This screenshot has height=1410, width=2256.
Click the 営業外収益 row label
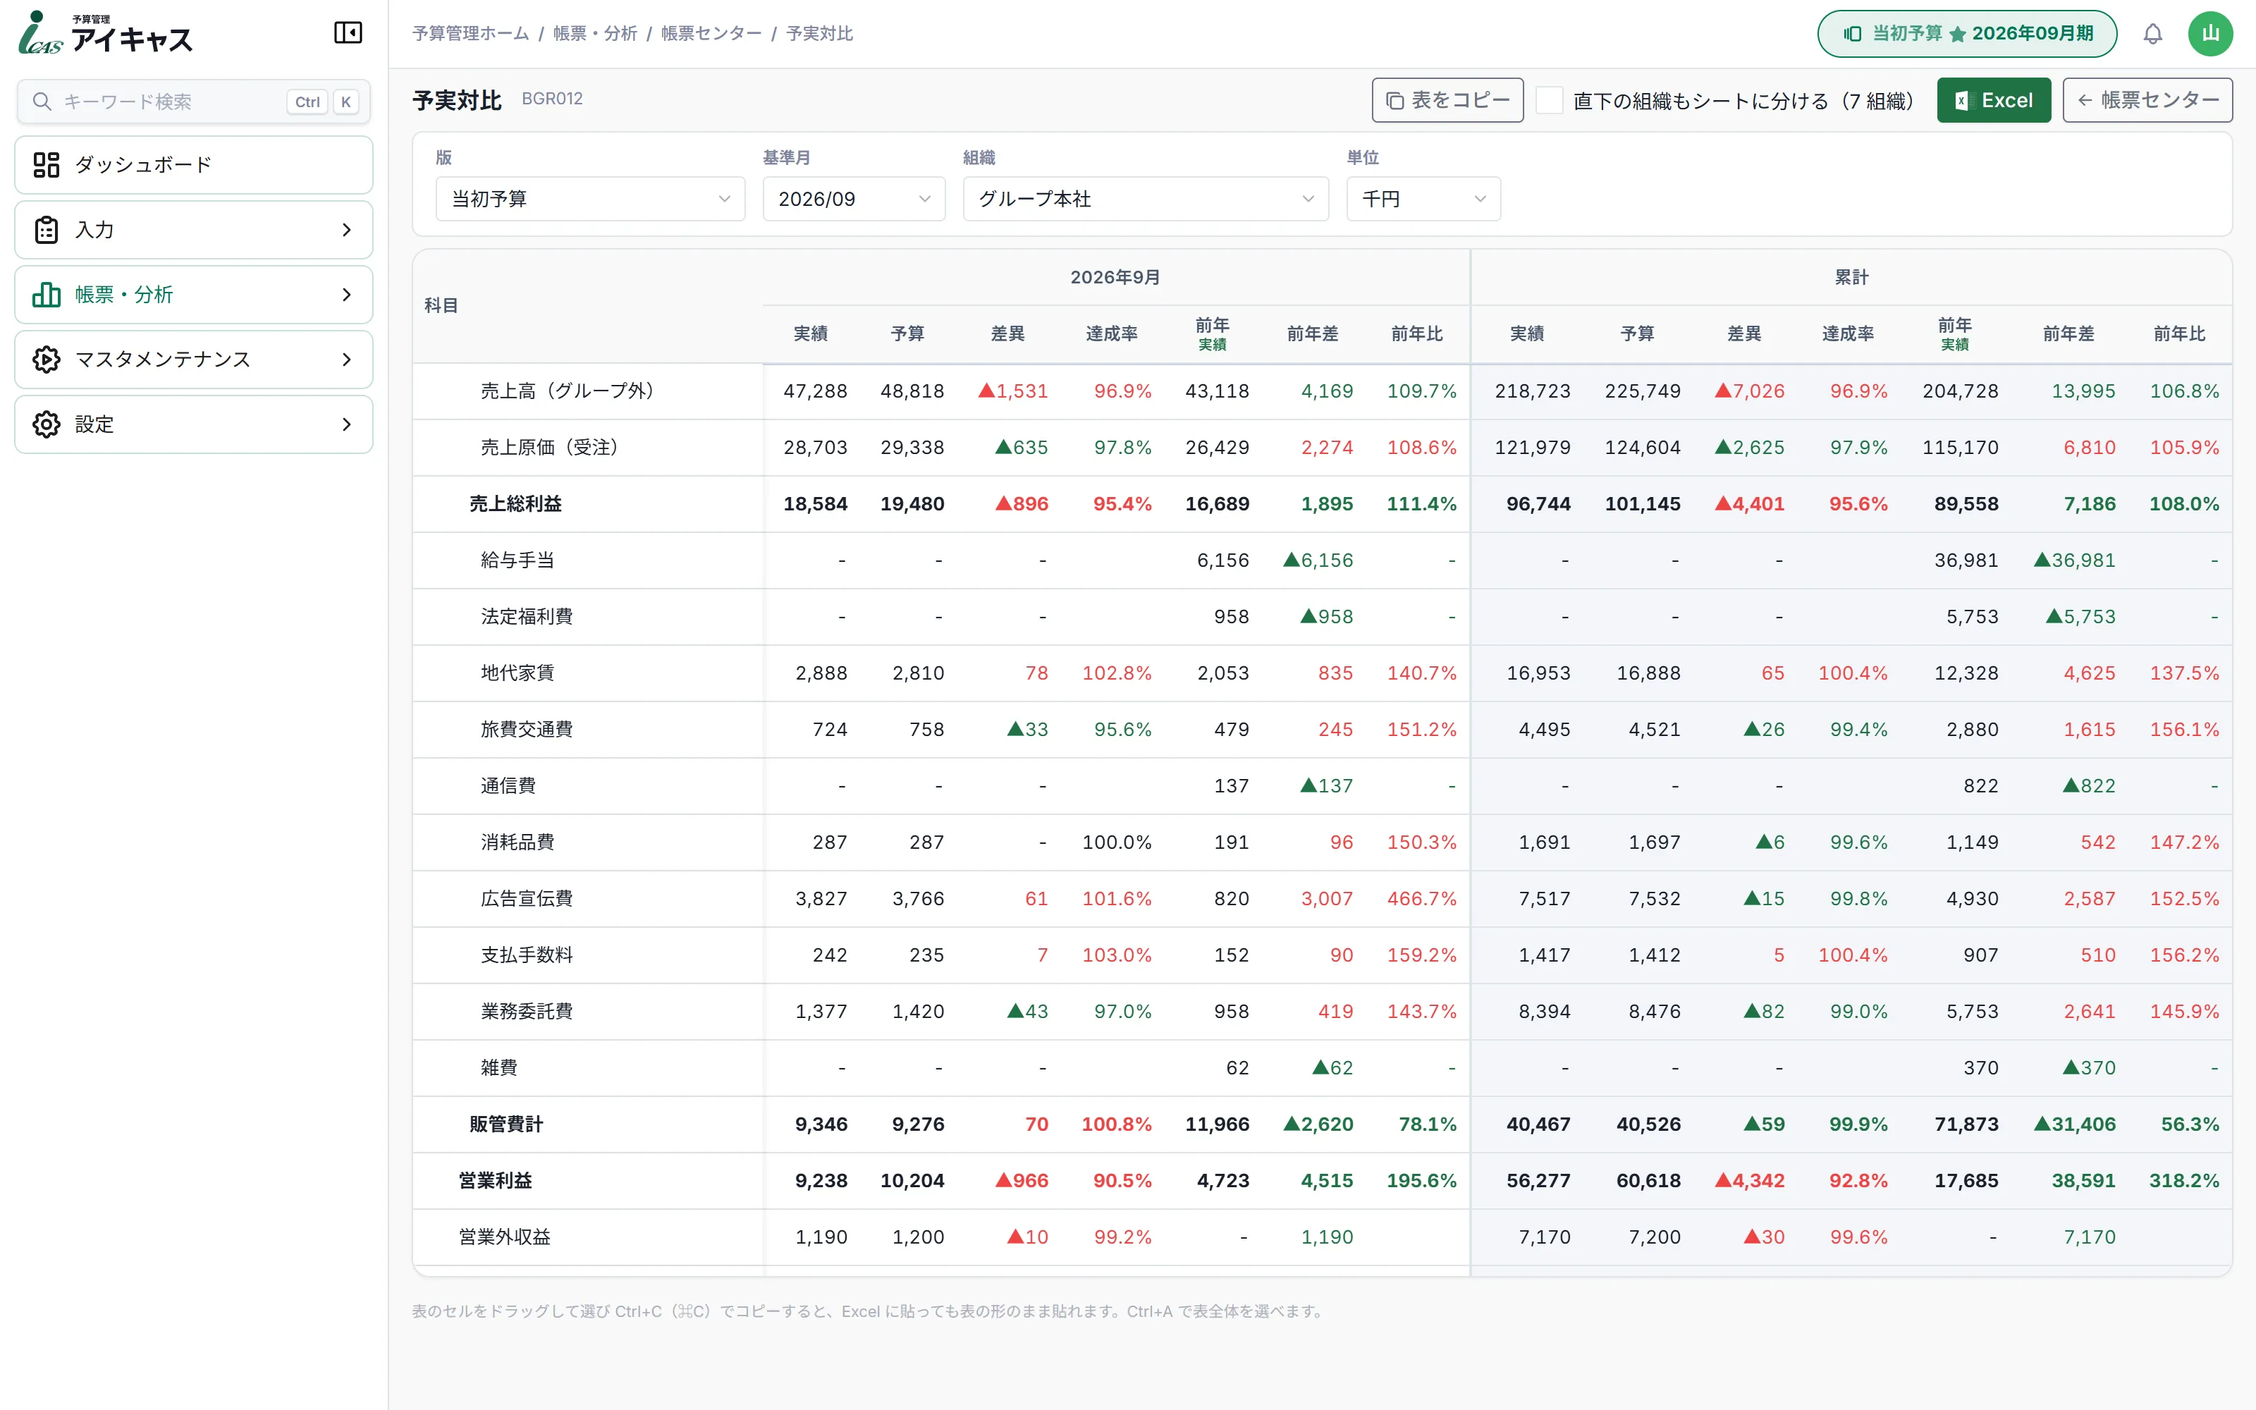(504, 1237)
